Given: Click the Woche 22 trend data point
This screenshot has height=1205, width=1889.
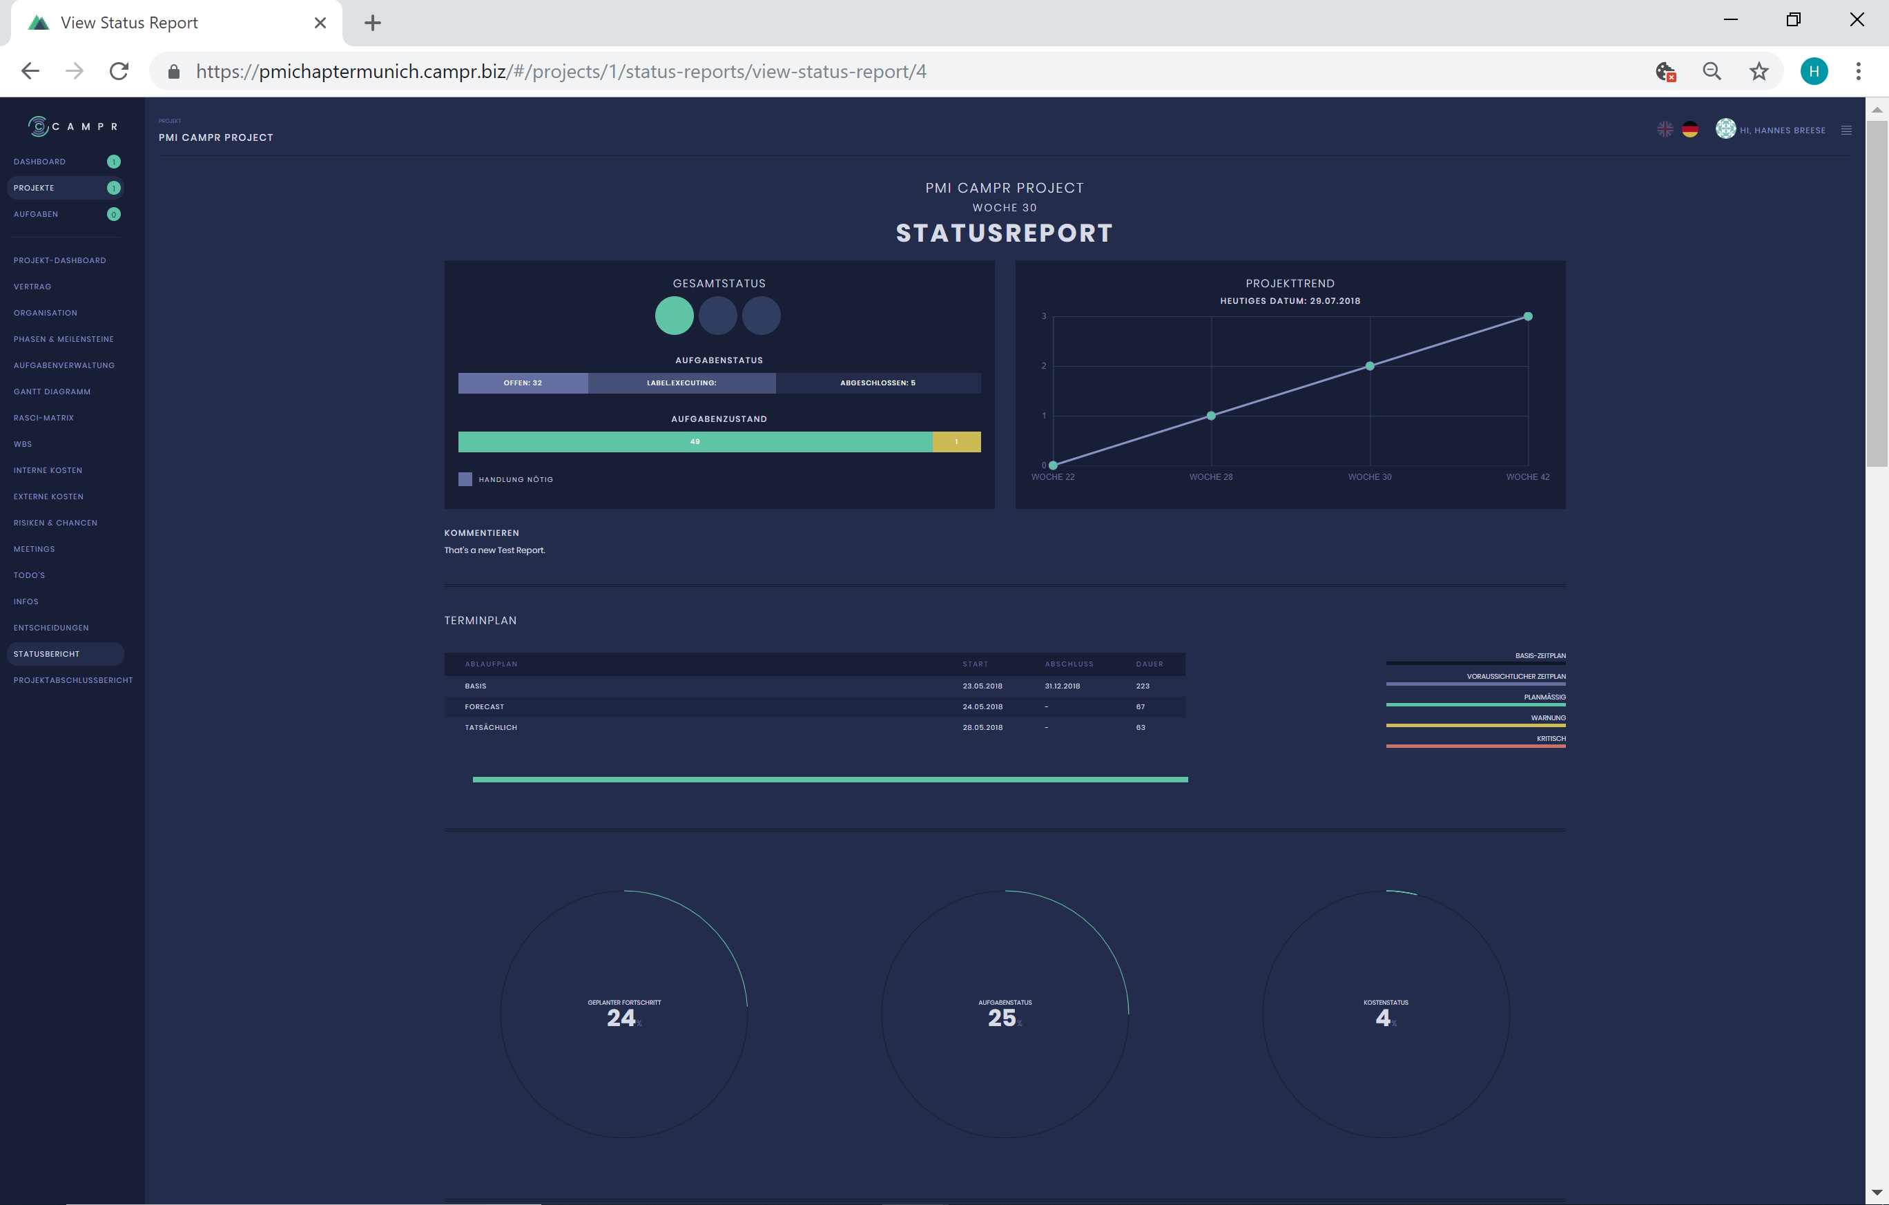Looking at the screenshot, I should (1053, 465).
